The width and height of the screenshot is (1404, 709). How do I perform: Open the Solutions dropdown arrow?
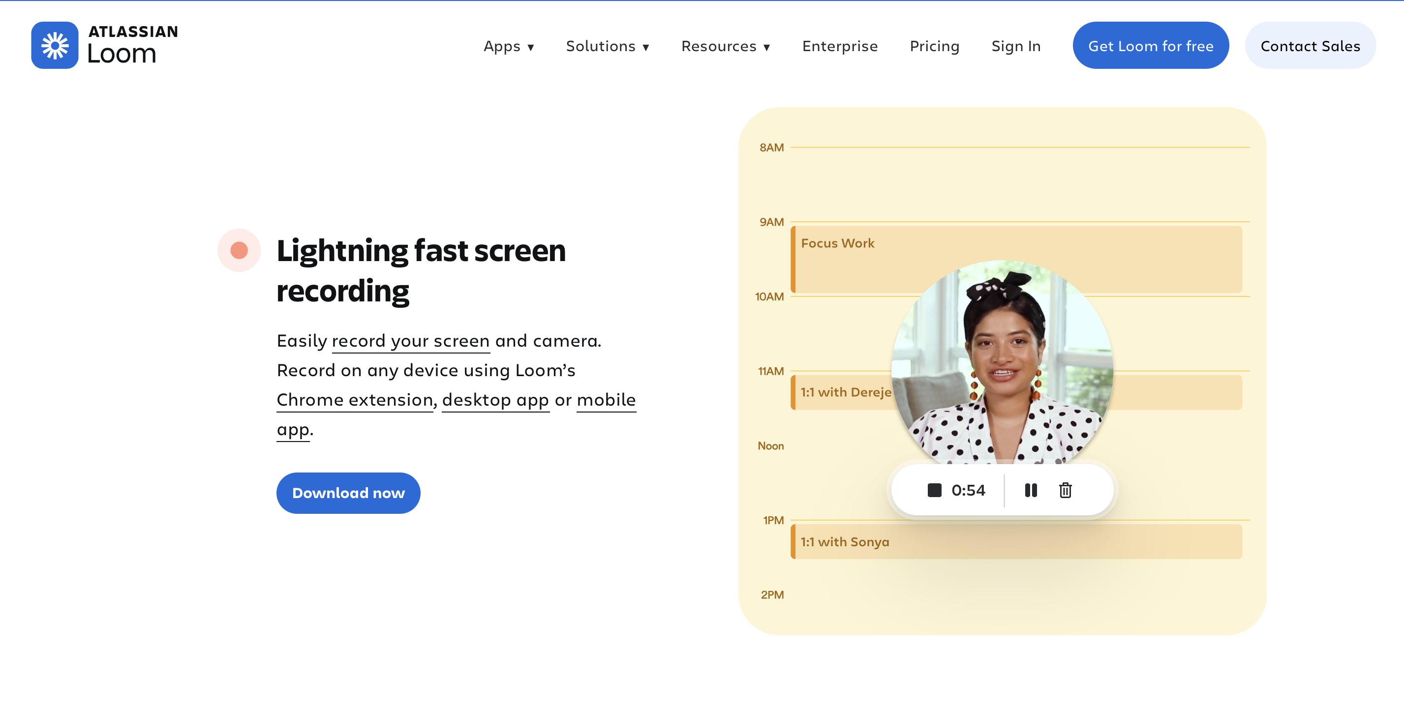pyautogui.click(x=645, y=47)
